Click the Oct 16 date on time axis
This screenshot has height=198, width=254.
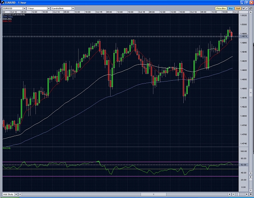point(142,12)
